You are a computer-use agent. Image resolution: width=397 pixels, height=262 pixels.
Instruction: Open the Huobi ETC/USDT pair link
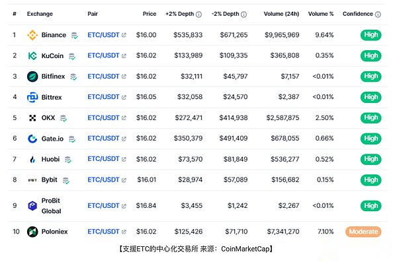[103, 159]
